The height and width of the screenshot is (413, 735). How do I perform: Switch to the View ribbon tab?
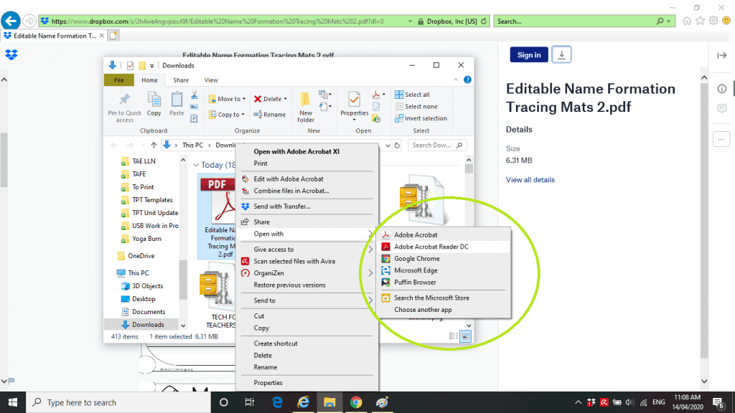tap(211, 80)
